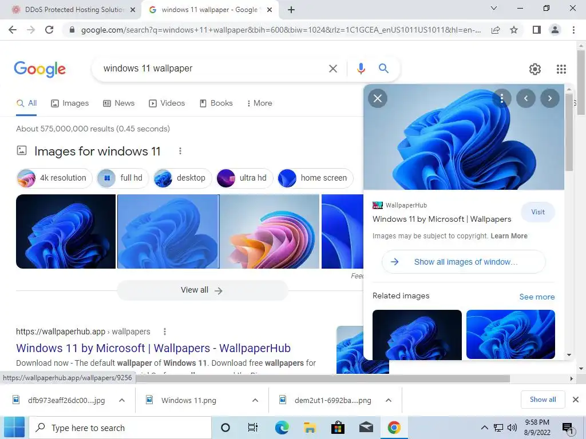
Task: Open options for wallpaperhub.app result
Action: [x=165, y=332]
